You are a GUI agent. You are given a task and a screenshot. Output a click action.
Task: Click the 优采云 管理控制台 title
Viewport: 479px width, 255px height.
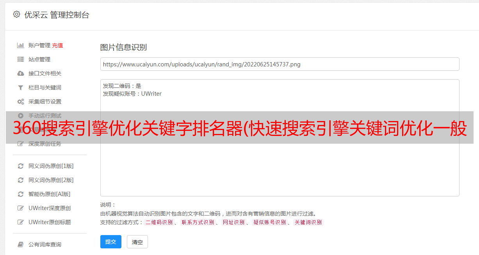[x=57, y=15]
